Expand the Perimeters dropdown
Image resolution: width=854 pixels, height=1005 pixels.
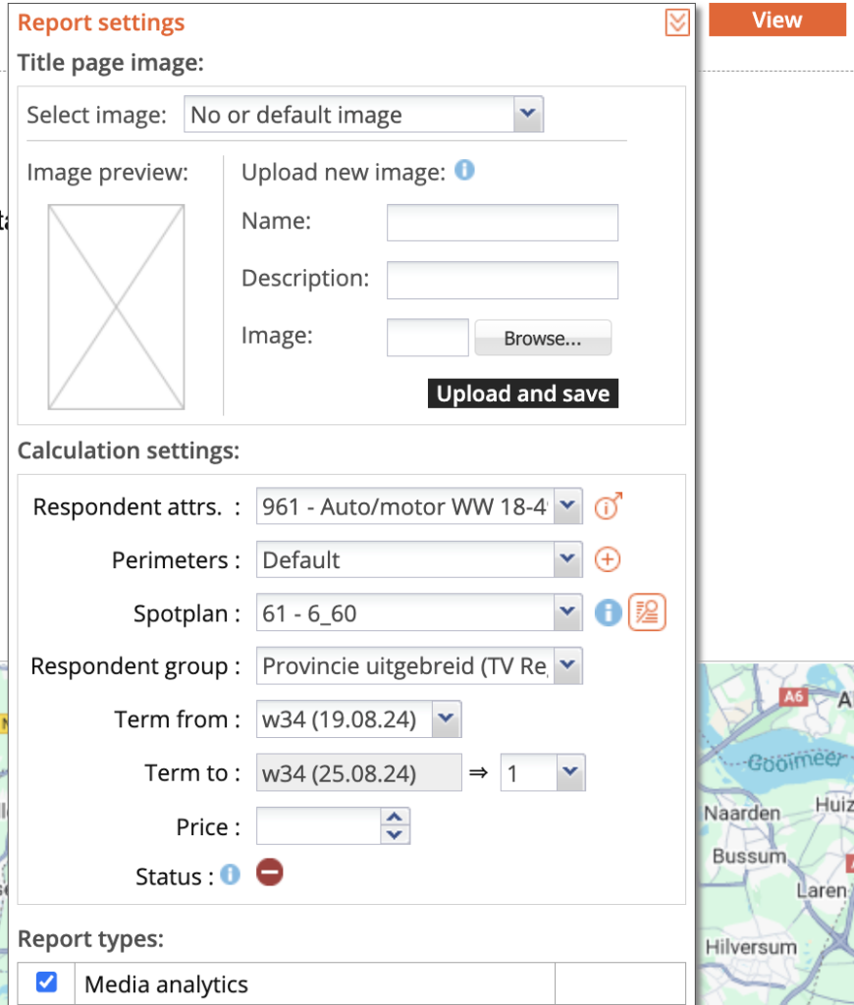coord(419,560)
